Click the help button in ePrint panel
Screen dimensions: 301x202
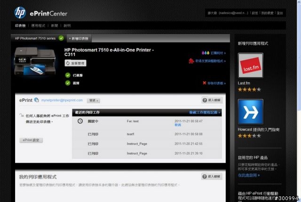pyautogui.click(x=212, y=100)
